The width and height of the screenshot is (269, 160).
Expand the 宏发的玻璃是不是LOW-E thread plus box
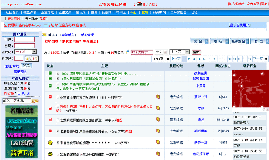(x=58, y=154)
